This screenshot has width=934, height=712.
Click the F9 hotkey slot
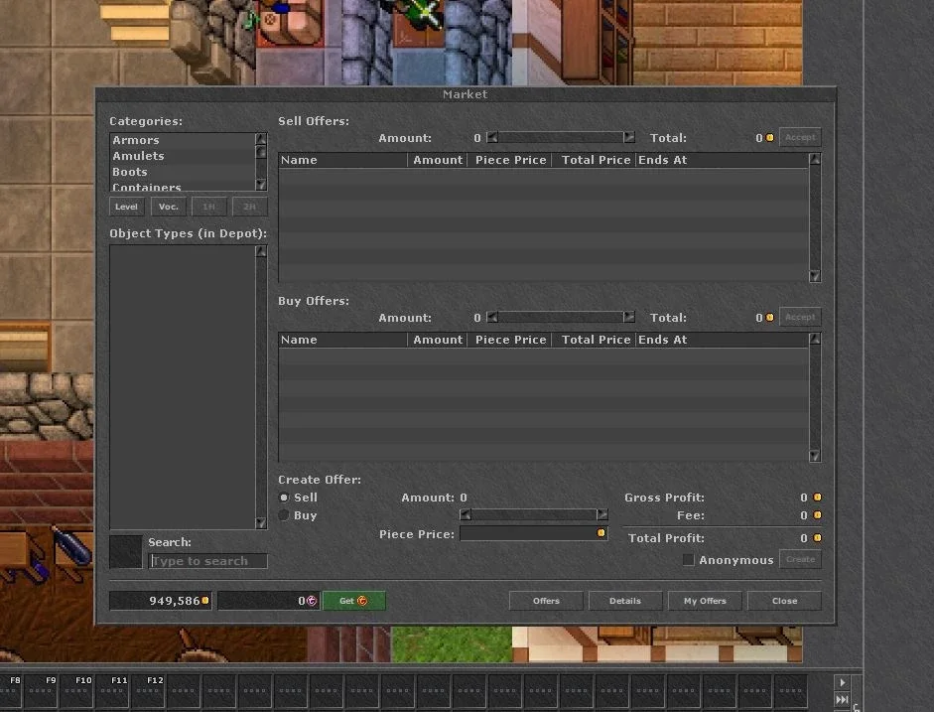(x=41, y=690)
